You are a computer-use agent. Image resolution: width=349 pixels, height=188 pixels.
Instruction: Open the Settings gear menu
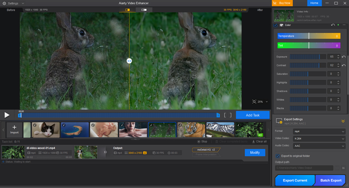[x=13, y=3]
